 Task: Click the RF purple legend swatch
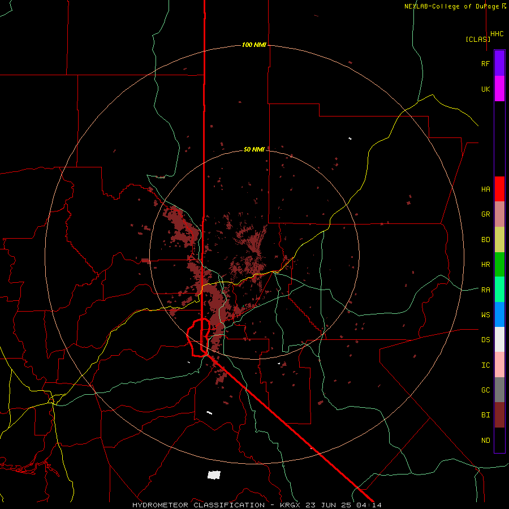click(499, 63)
